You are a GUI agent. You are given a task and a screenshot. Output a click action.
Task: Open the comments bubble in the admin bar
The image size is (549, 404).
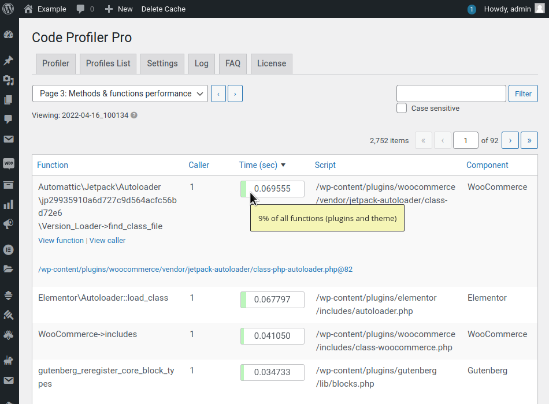[x=80, y=9]
